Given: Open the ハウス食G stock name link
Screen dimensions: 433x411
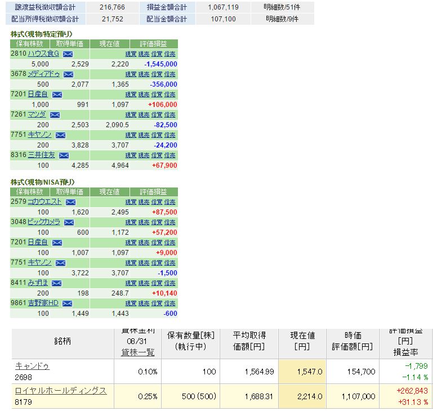Looking at the screenshot, I should pyautogui.click(x=43, y=54).
